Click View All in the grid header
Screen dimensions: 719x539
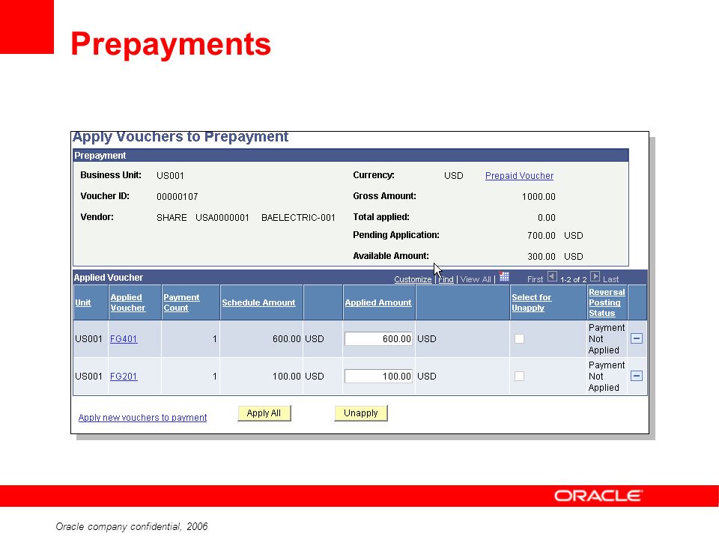coord(476,279)
